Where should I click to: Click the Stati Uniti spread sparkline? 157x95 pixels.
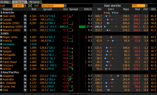tap(71, 16)
